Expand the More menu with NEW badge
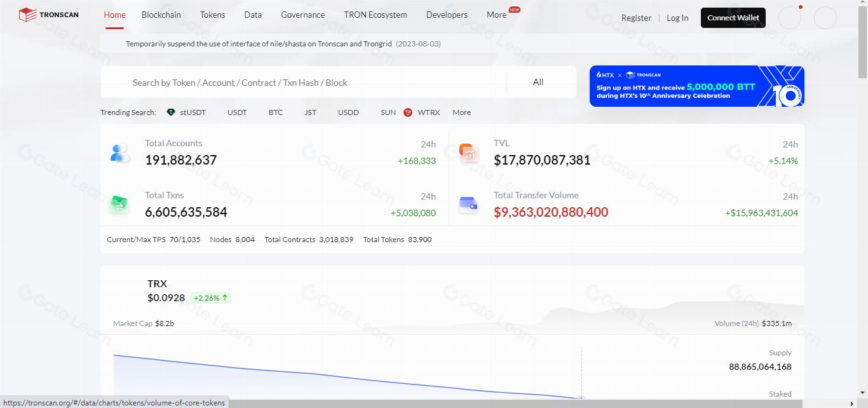Screen dimensions: 868x408 pos(497,15)
